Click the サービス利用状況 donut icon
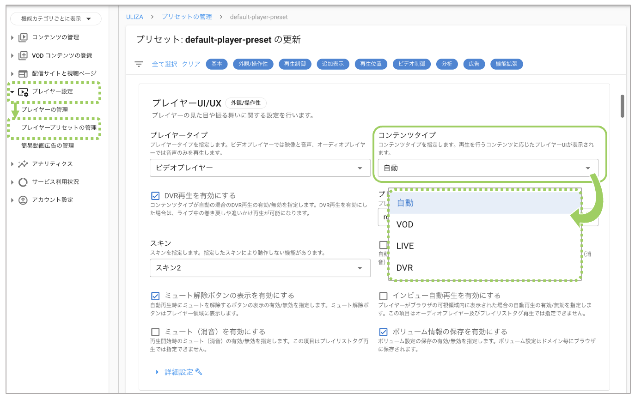The height and width of the screenshot is (399, 635). pyautogui.click(x=23, y=182)
